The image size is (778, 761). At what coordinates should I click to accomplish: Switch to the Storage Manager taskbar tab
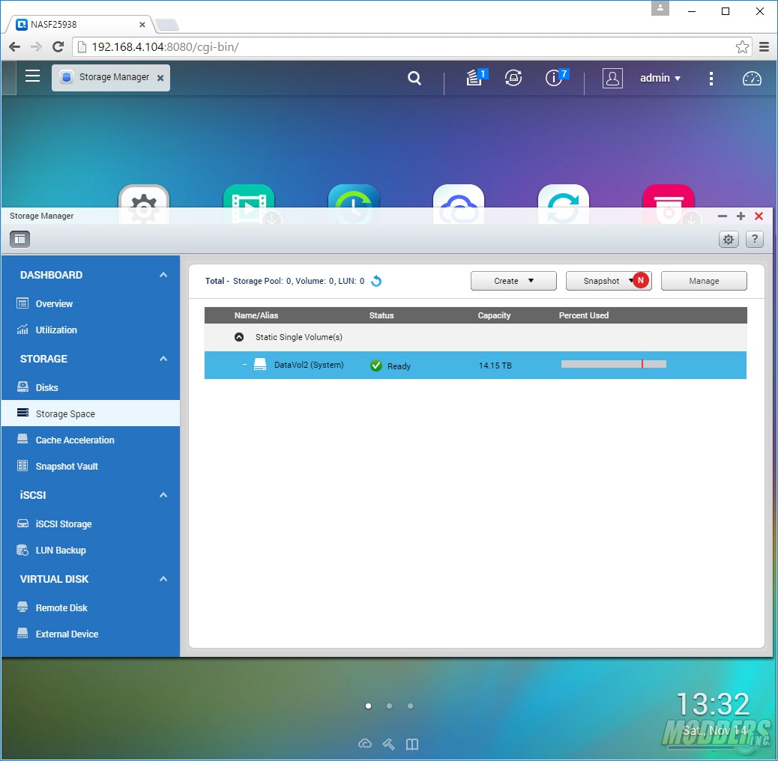click(111, 78)
